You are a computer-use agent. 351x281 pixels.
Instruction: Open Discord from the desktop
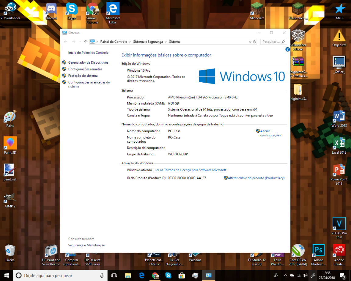(51, 11)
